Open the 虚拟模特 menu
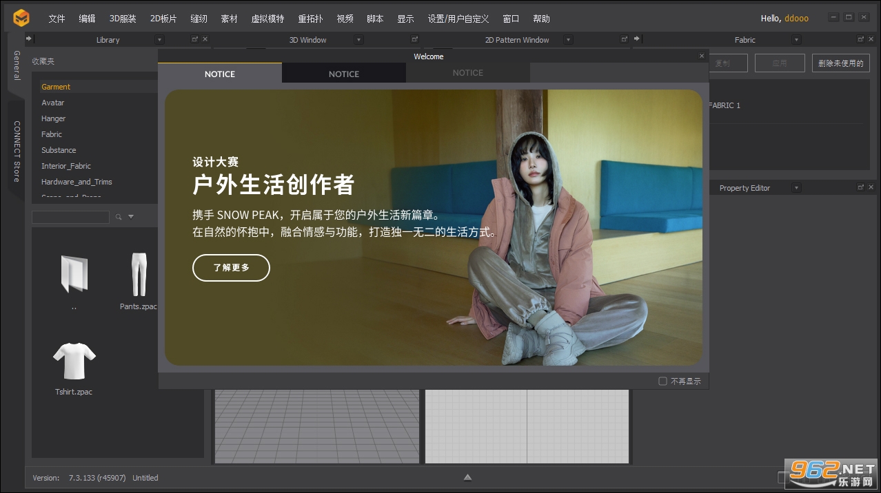Image resolution: width=881 pixels, height=493 pixels. pos(267,19)
